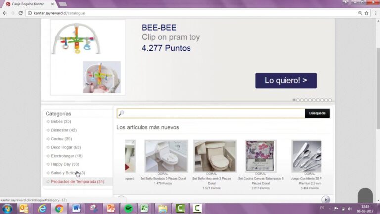
Task: View site information icon in address bar
Action: 30,13
